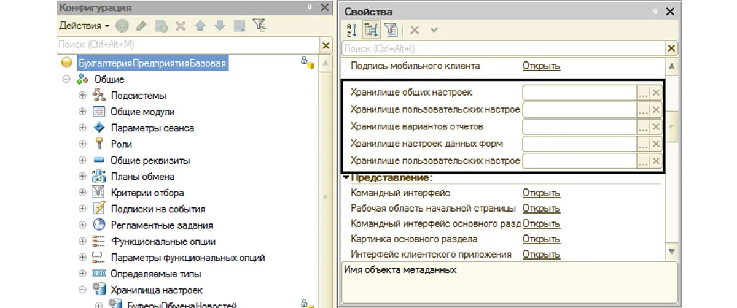Click the properties filter funnel icon
This screenshot has width=737, height=308.
tap(392, 29)
